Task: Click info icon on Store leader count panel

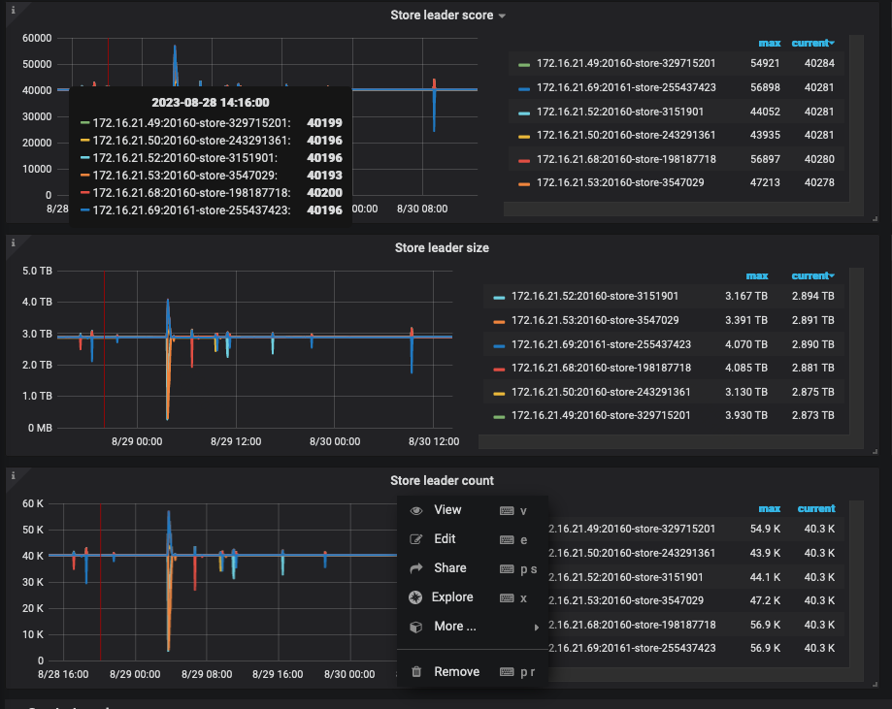Action: pyautogui.click(x=13, y=475)
